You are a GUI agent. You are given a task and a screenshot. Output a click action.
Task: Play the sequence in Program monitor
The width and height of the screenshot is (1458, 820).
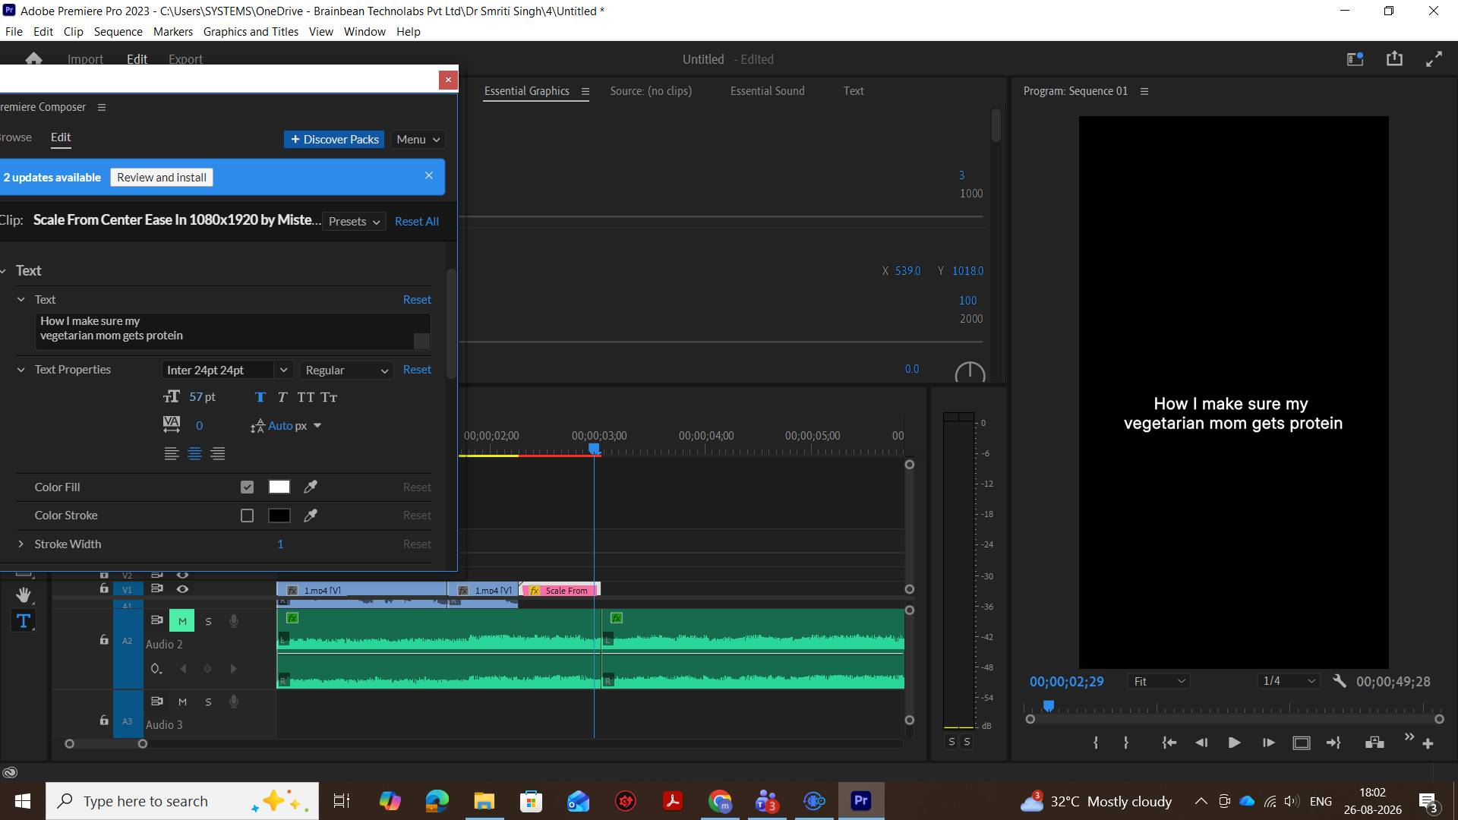[1234, 743]
